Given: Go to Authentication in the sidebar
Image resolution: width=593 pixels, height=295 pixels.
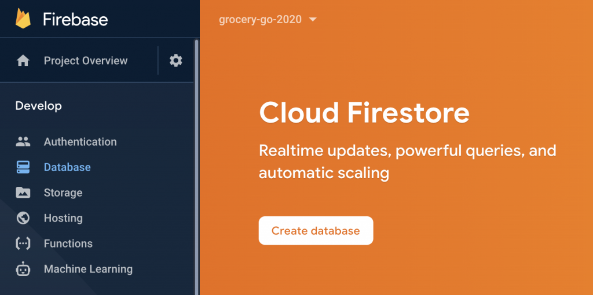Looking at the screenshot, I should [80, 142].
